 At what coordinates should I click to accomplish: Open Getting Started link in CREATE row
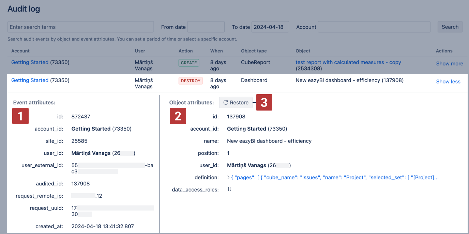coord(30,62)
